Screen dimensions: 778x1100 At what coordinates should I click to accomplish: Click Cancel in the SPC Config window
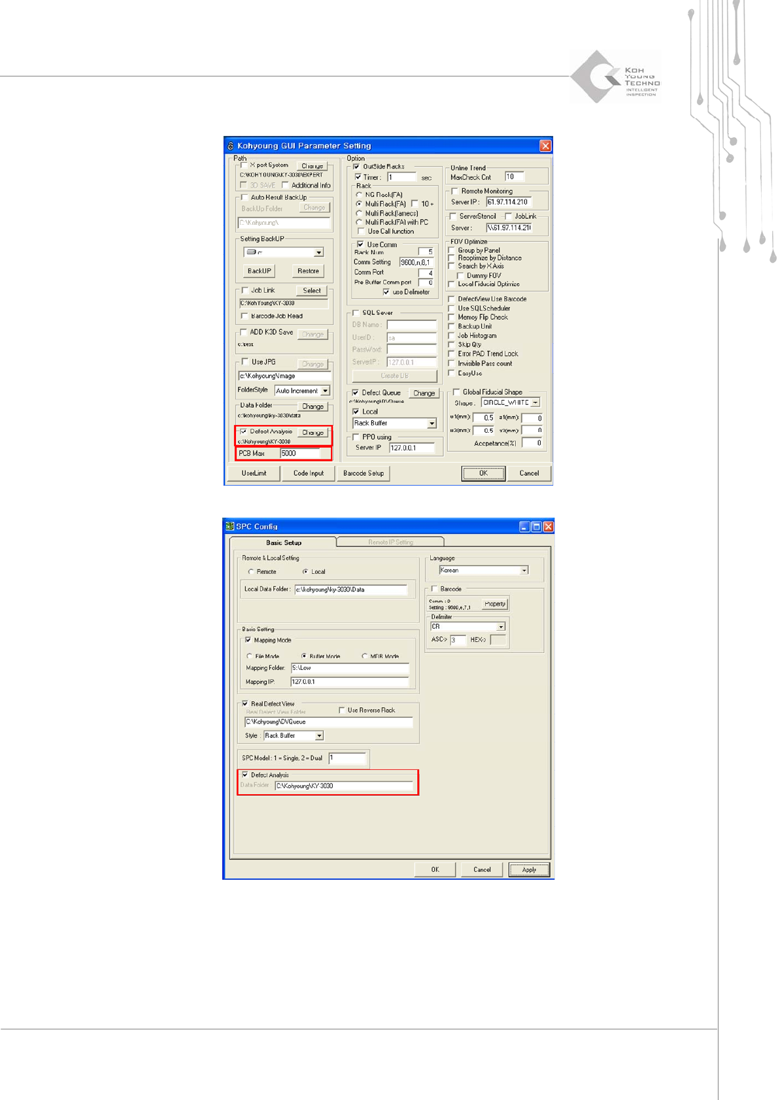pyautogui.click(x=482, y=870)
